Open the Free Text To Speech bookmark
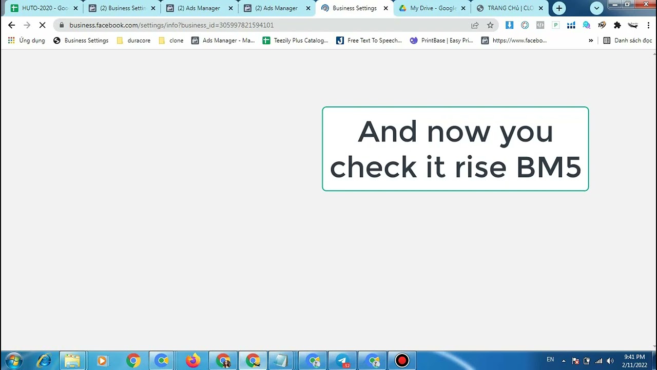The height and width of the screenshot is (370, 657). tap(369, 41)
